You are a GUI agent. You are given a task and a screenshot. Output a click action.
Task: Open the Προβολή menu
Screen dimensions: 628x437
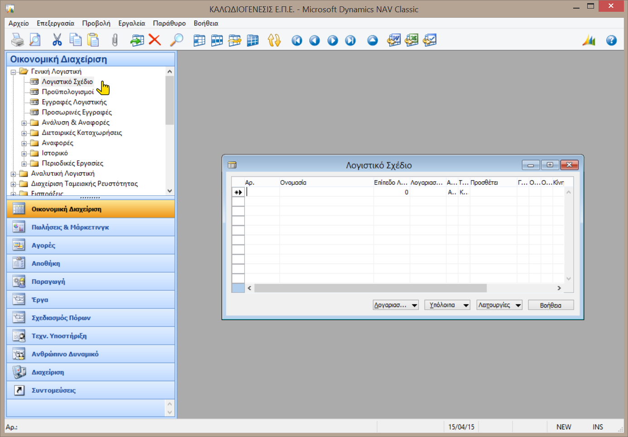(96, 23)
